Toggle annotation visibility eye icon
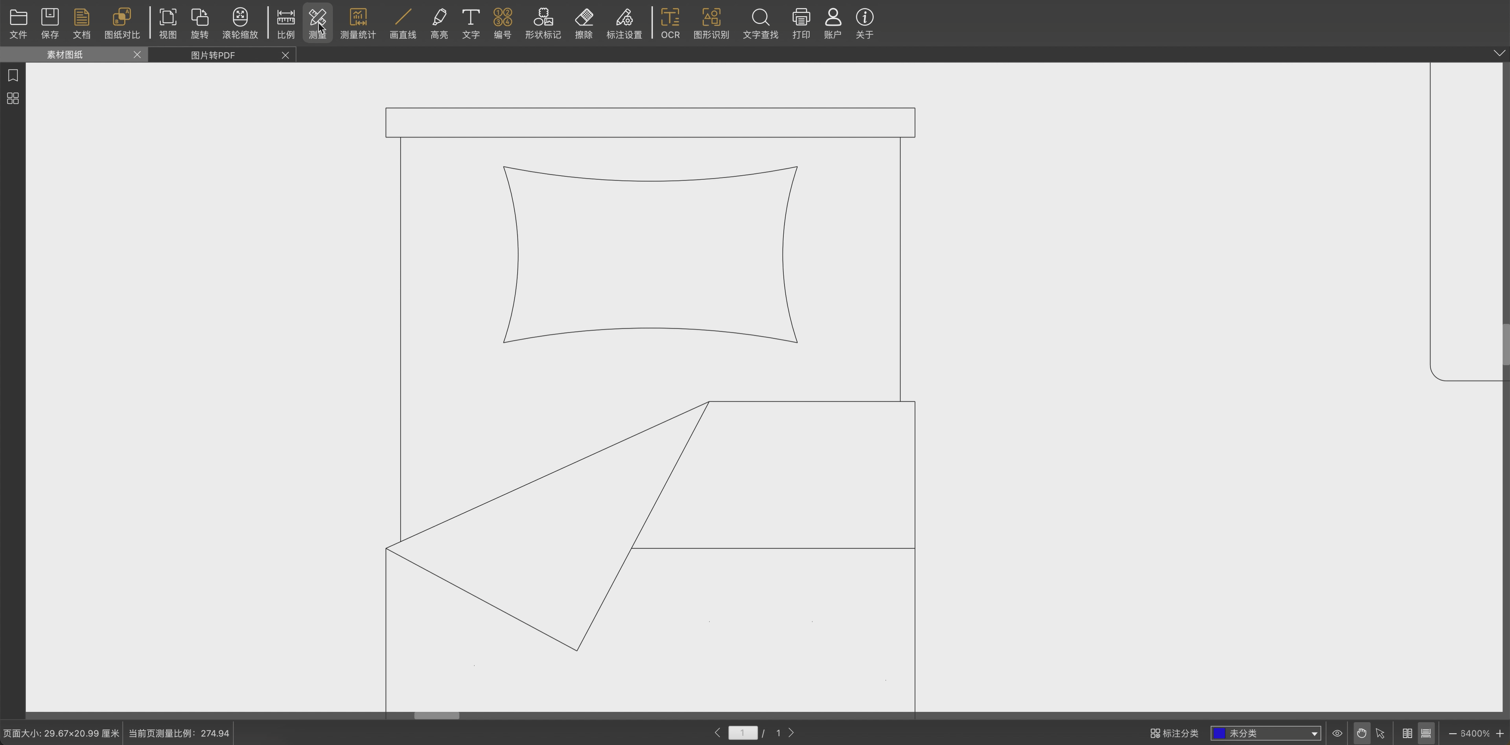 tap(1337, 733)
